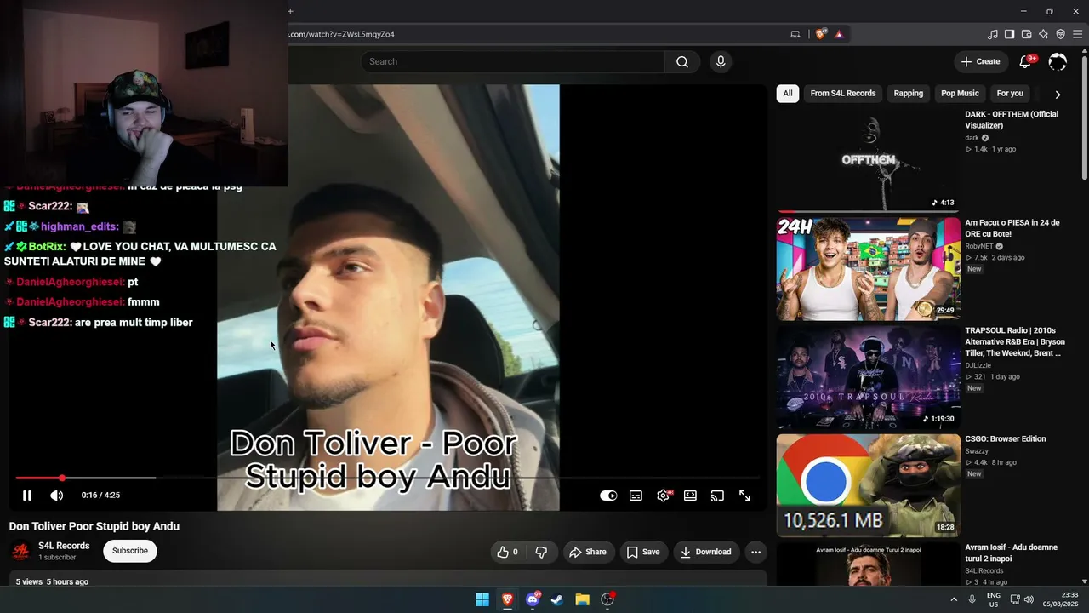The width and height of the screenshot is (1089, 613).
Task: Open the S4L Records channel name link
Action: 64,546
